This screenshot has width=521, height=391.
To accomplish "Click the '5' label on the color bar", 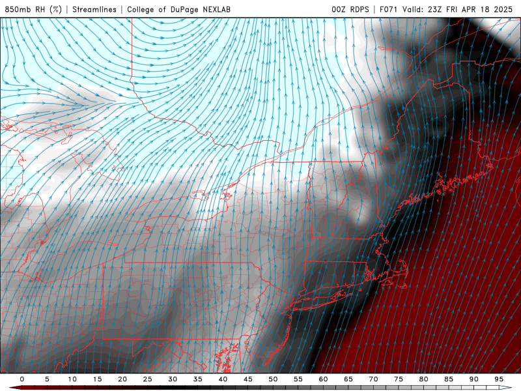I will click(47, 379).
